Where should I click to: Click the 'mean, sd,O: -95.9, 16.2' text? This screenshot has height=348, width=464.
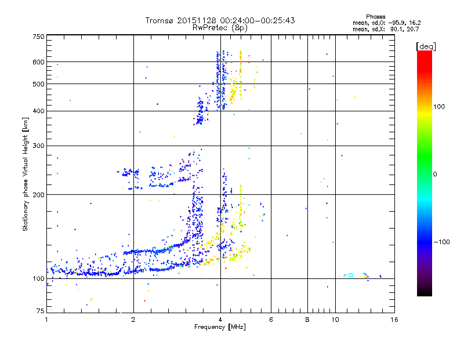386,23
